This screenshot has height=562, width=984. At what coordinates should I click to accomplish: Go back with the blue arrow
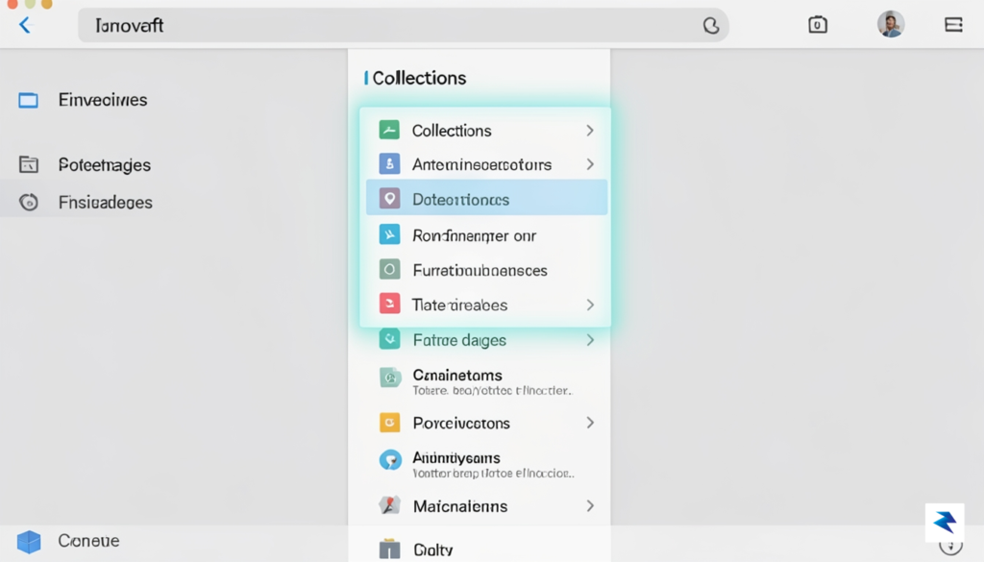pos(25,25)
